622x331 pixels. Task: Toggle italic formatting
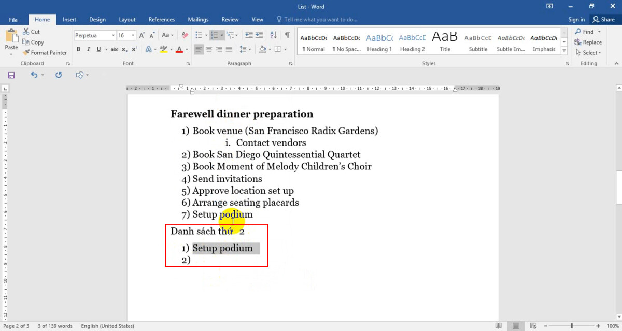(x=89, y=49)
